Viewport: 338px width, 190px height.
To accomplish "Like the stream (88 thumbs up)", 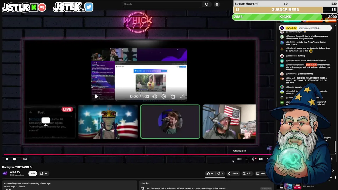I will [210, 173].
